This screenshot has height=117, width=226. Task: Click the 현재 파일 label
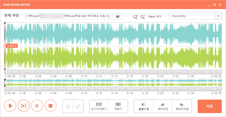point(11,15)
